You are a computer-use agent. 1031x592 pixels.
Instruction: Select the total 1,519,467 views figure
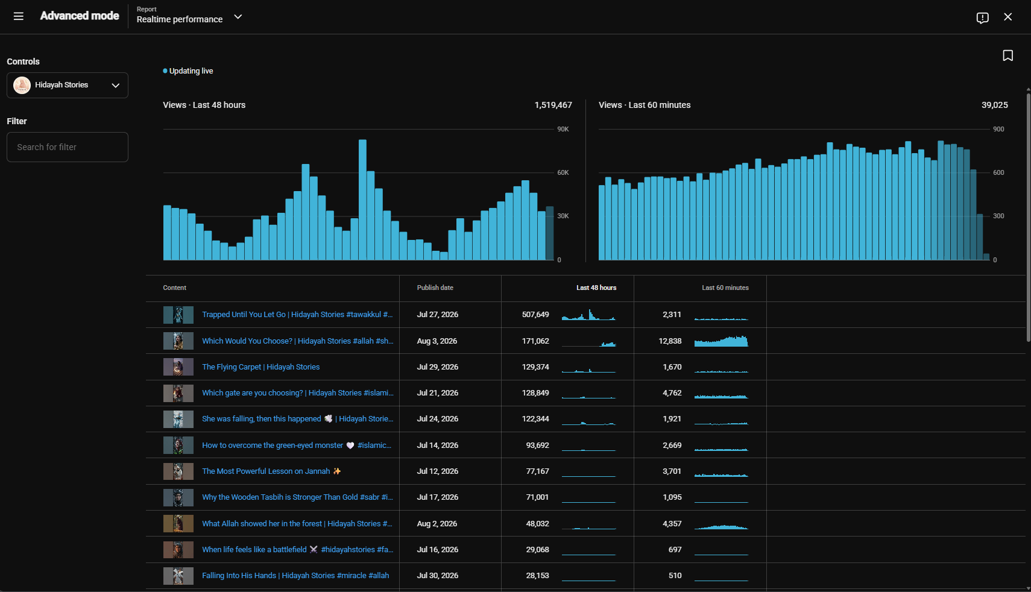[x=553, y=105]
